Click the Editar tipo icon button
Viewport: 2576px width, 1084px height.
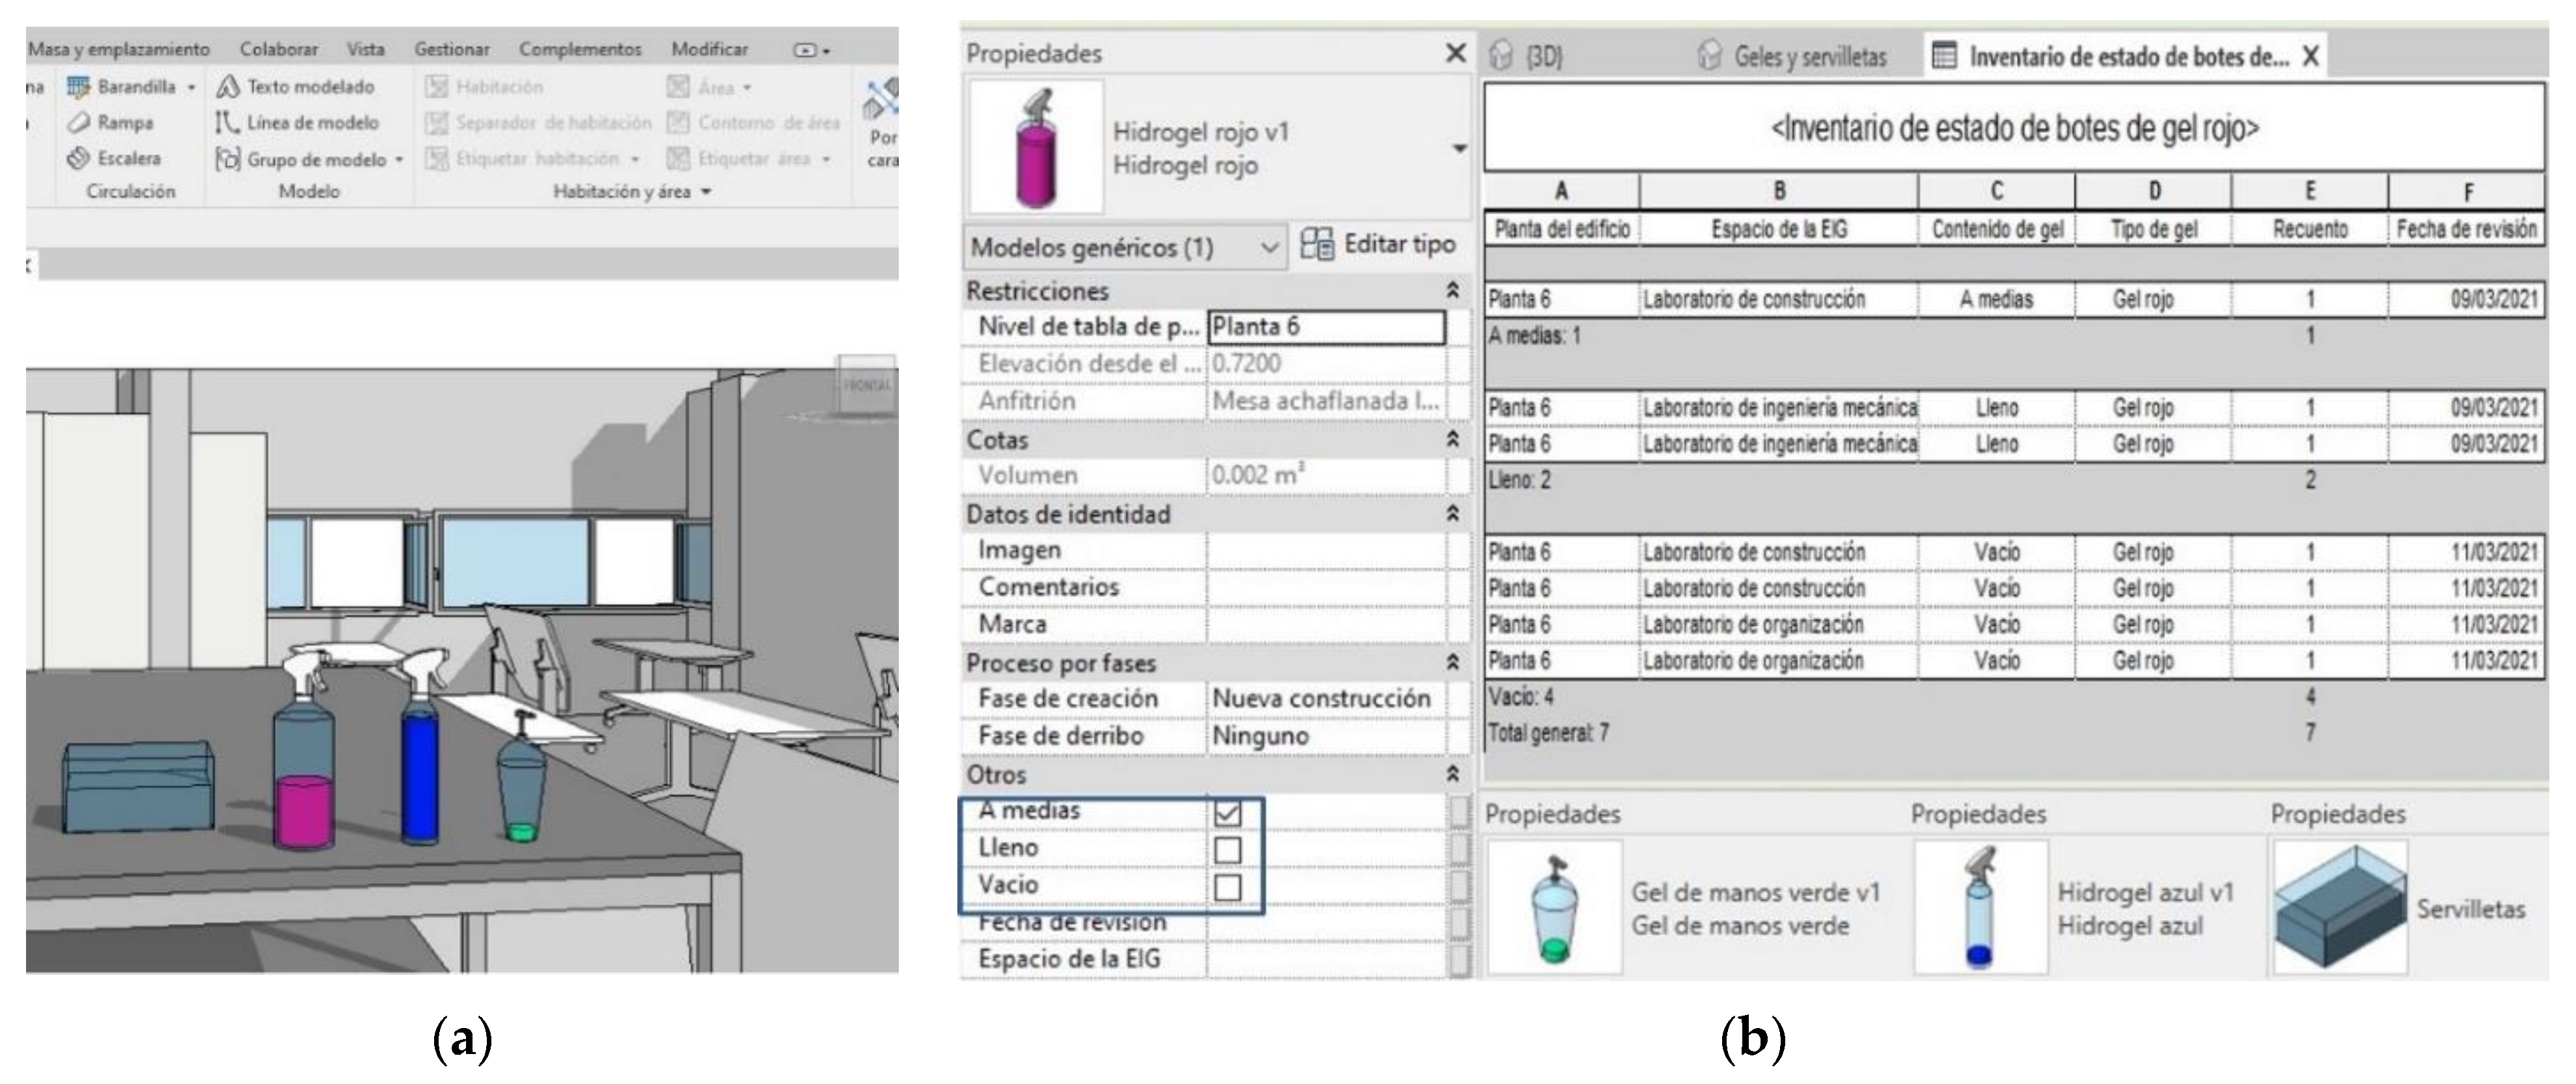[1316, 244]
